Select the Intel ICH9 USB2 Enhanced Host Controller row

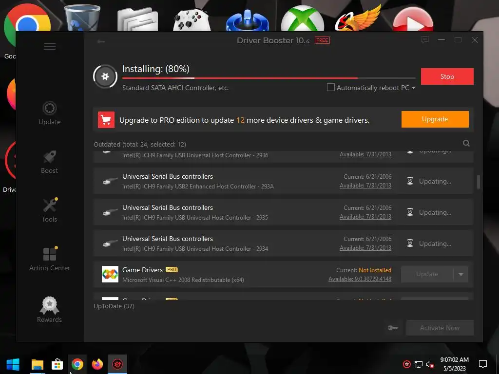[283, 181]
